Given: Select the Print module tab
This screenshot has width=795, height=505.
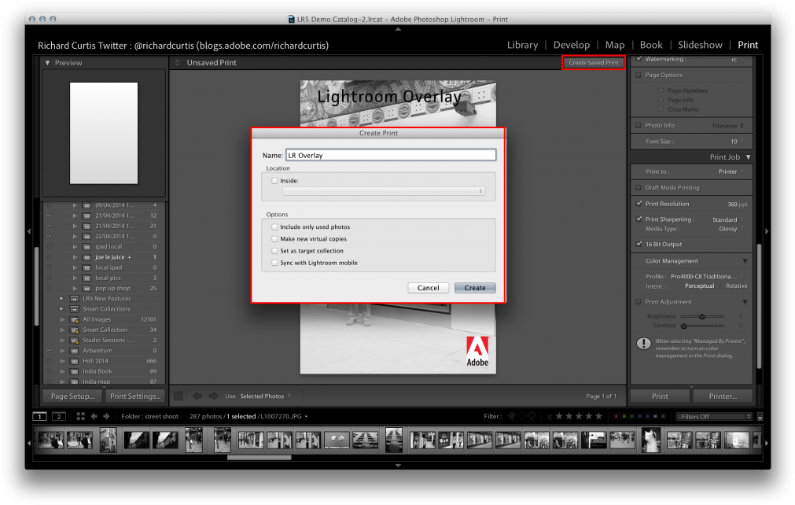Looking at the screenshot, I should point(748,45).
